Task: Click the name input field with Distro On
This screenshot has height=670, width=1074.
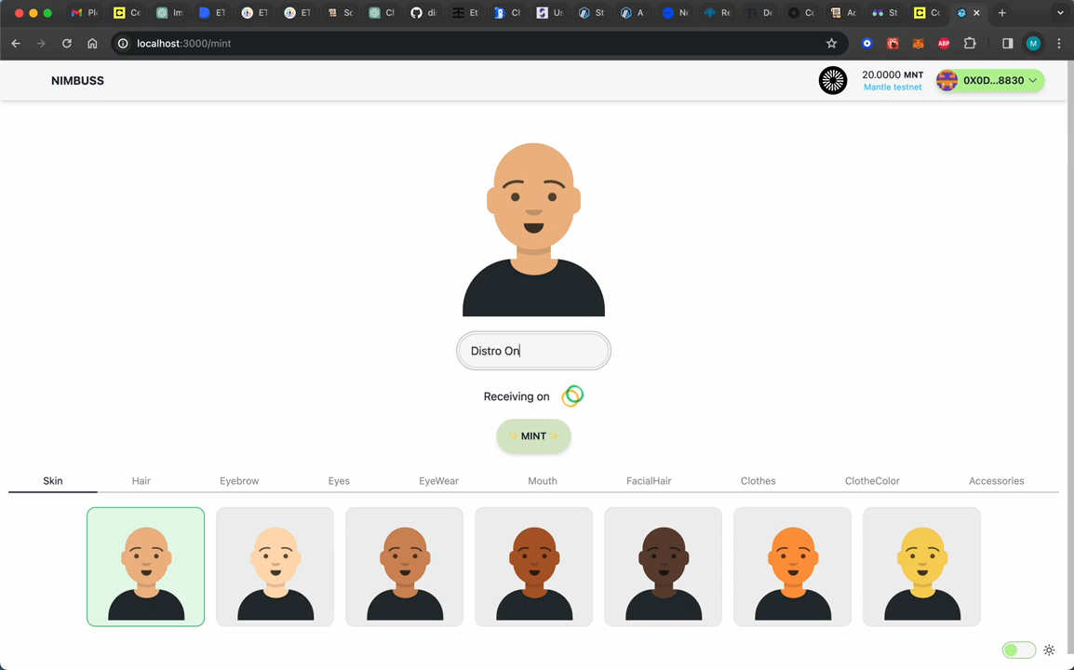Action: point(533,351)
